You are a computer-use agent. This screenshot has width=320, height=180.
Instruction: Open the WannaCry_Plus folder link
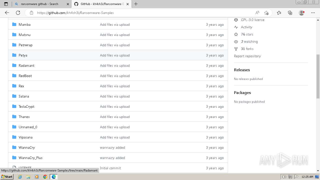pos(30,158)
